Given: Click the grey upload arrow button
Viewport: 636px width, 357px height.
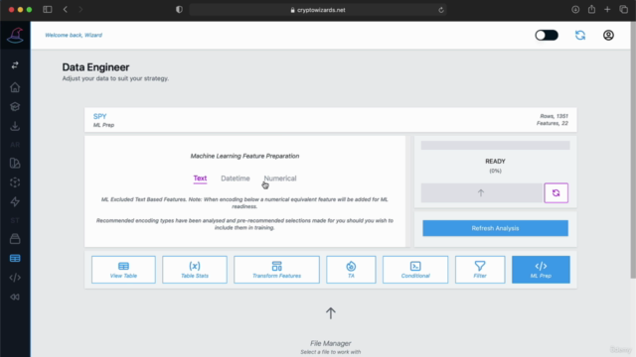Looking at the screenshot, I should click(481, 193).
